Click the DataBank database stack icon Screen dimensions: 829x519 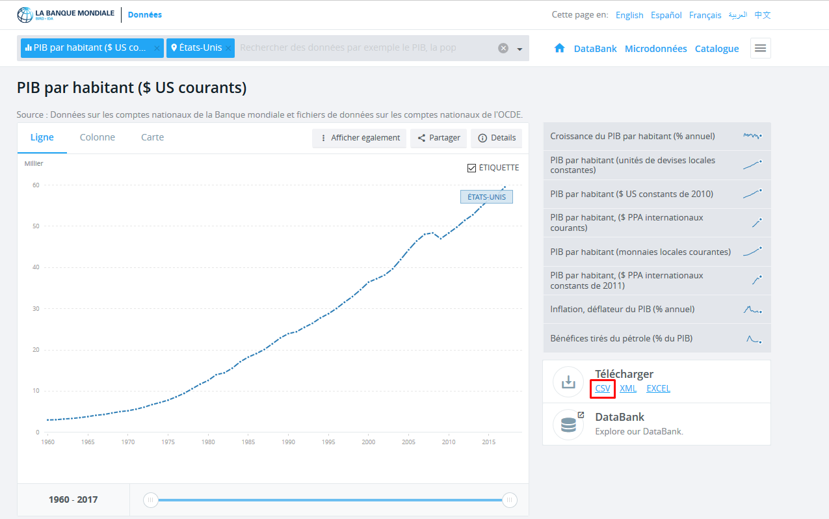pyautogui.click(x=568, y=425)
